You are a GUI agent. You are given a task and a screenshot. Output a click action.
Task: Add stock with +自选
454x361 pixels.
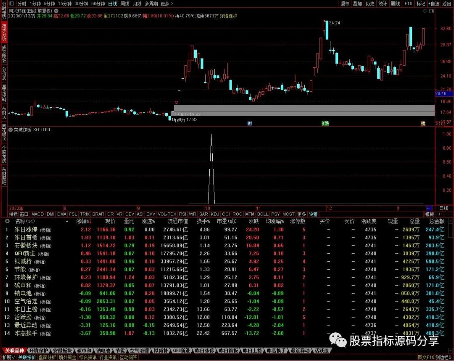point(434,3)
